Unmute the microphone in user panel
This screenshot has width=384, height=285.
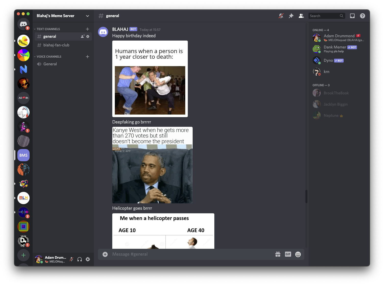point(71,259)
